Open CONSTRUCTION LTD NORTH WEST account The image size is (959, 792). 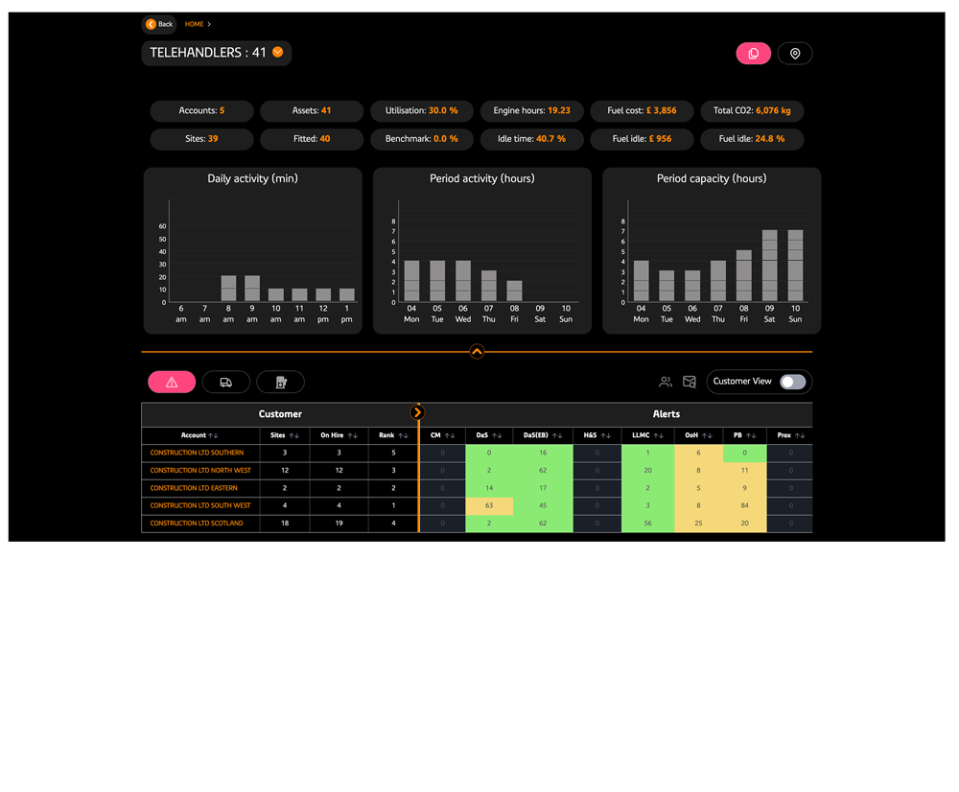[x=200, y=470]
